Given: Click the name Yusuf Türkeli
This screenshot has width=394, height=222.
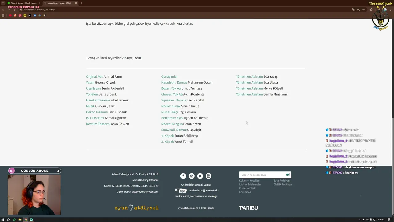Looking at the screenshot, I should point(183,142).
